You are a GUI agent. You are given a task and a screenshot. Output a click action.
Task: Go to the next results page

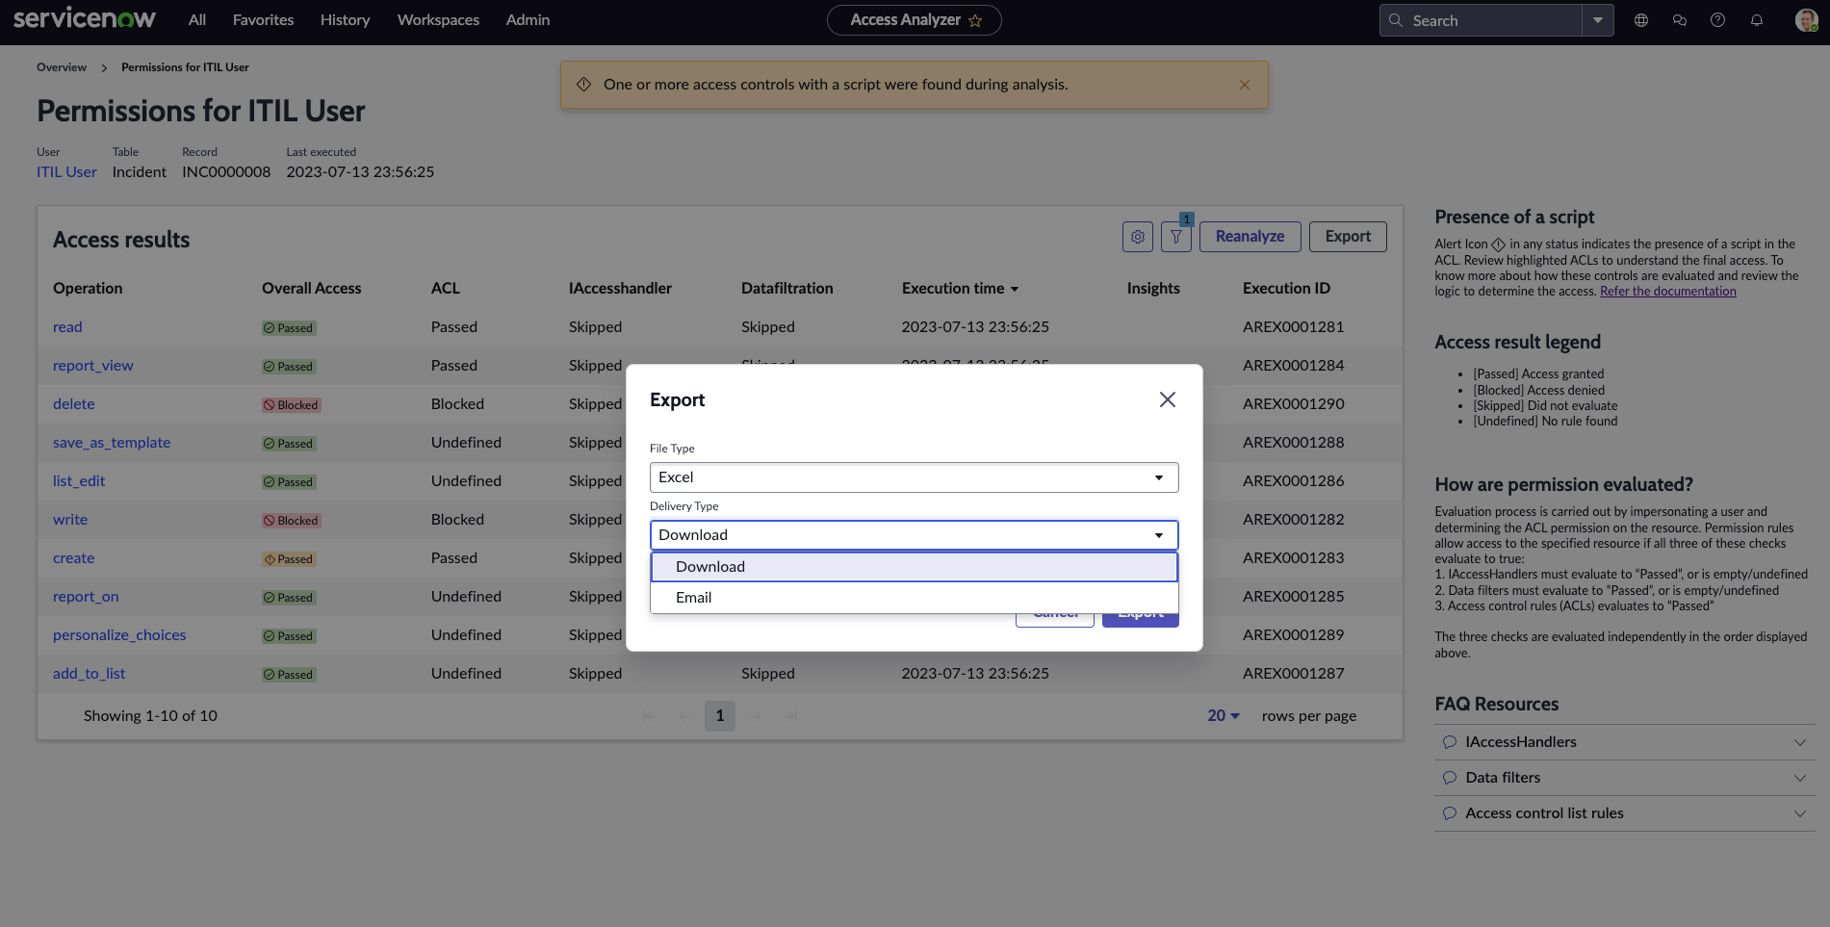click(x=755, y=716)
